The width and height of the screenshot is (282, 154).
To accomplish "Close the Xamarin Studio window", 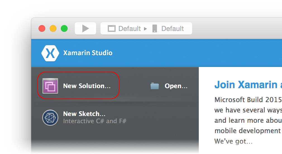I will (42, 28).
